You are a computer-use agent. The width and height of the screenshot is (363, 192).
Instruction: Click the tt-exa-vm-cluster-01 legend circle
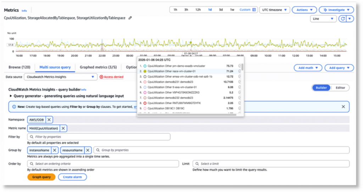145,87
